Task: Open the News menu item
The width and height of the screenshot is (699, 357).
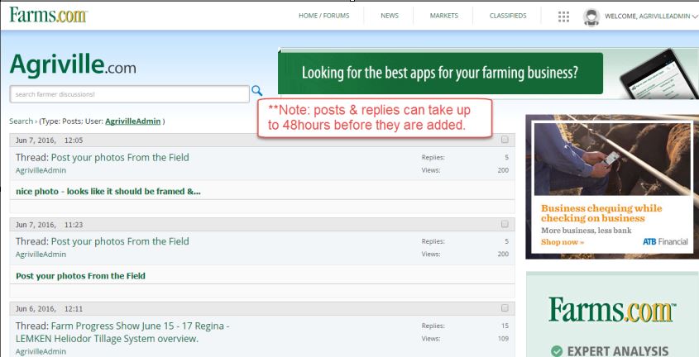Action: [390, 16]
